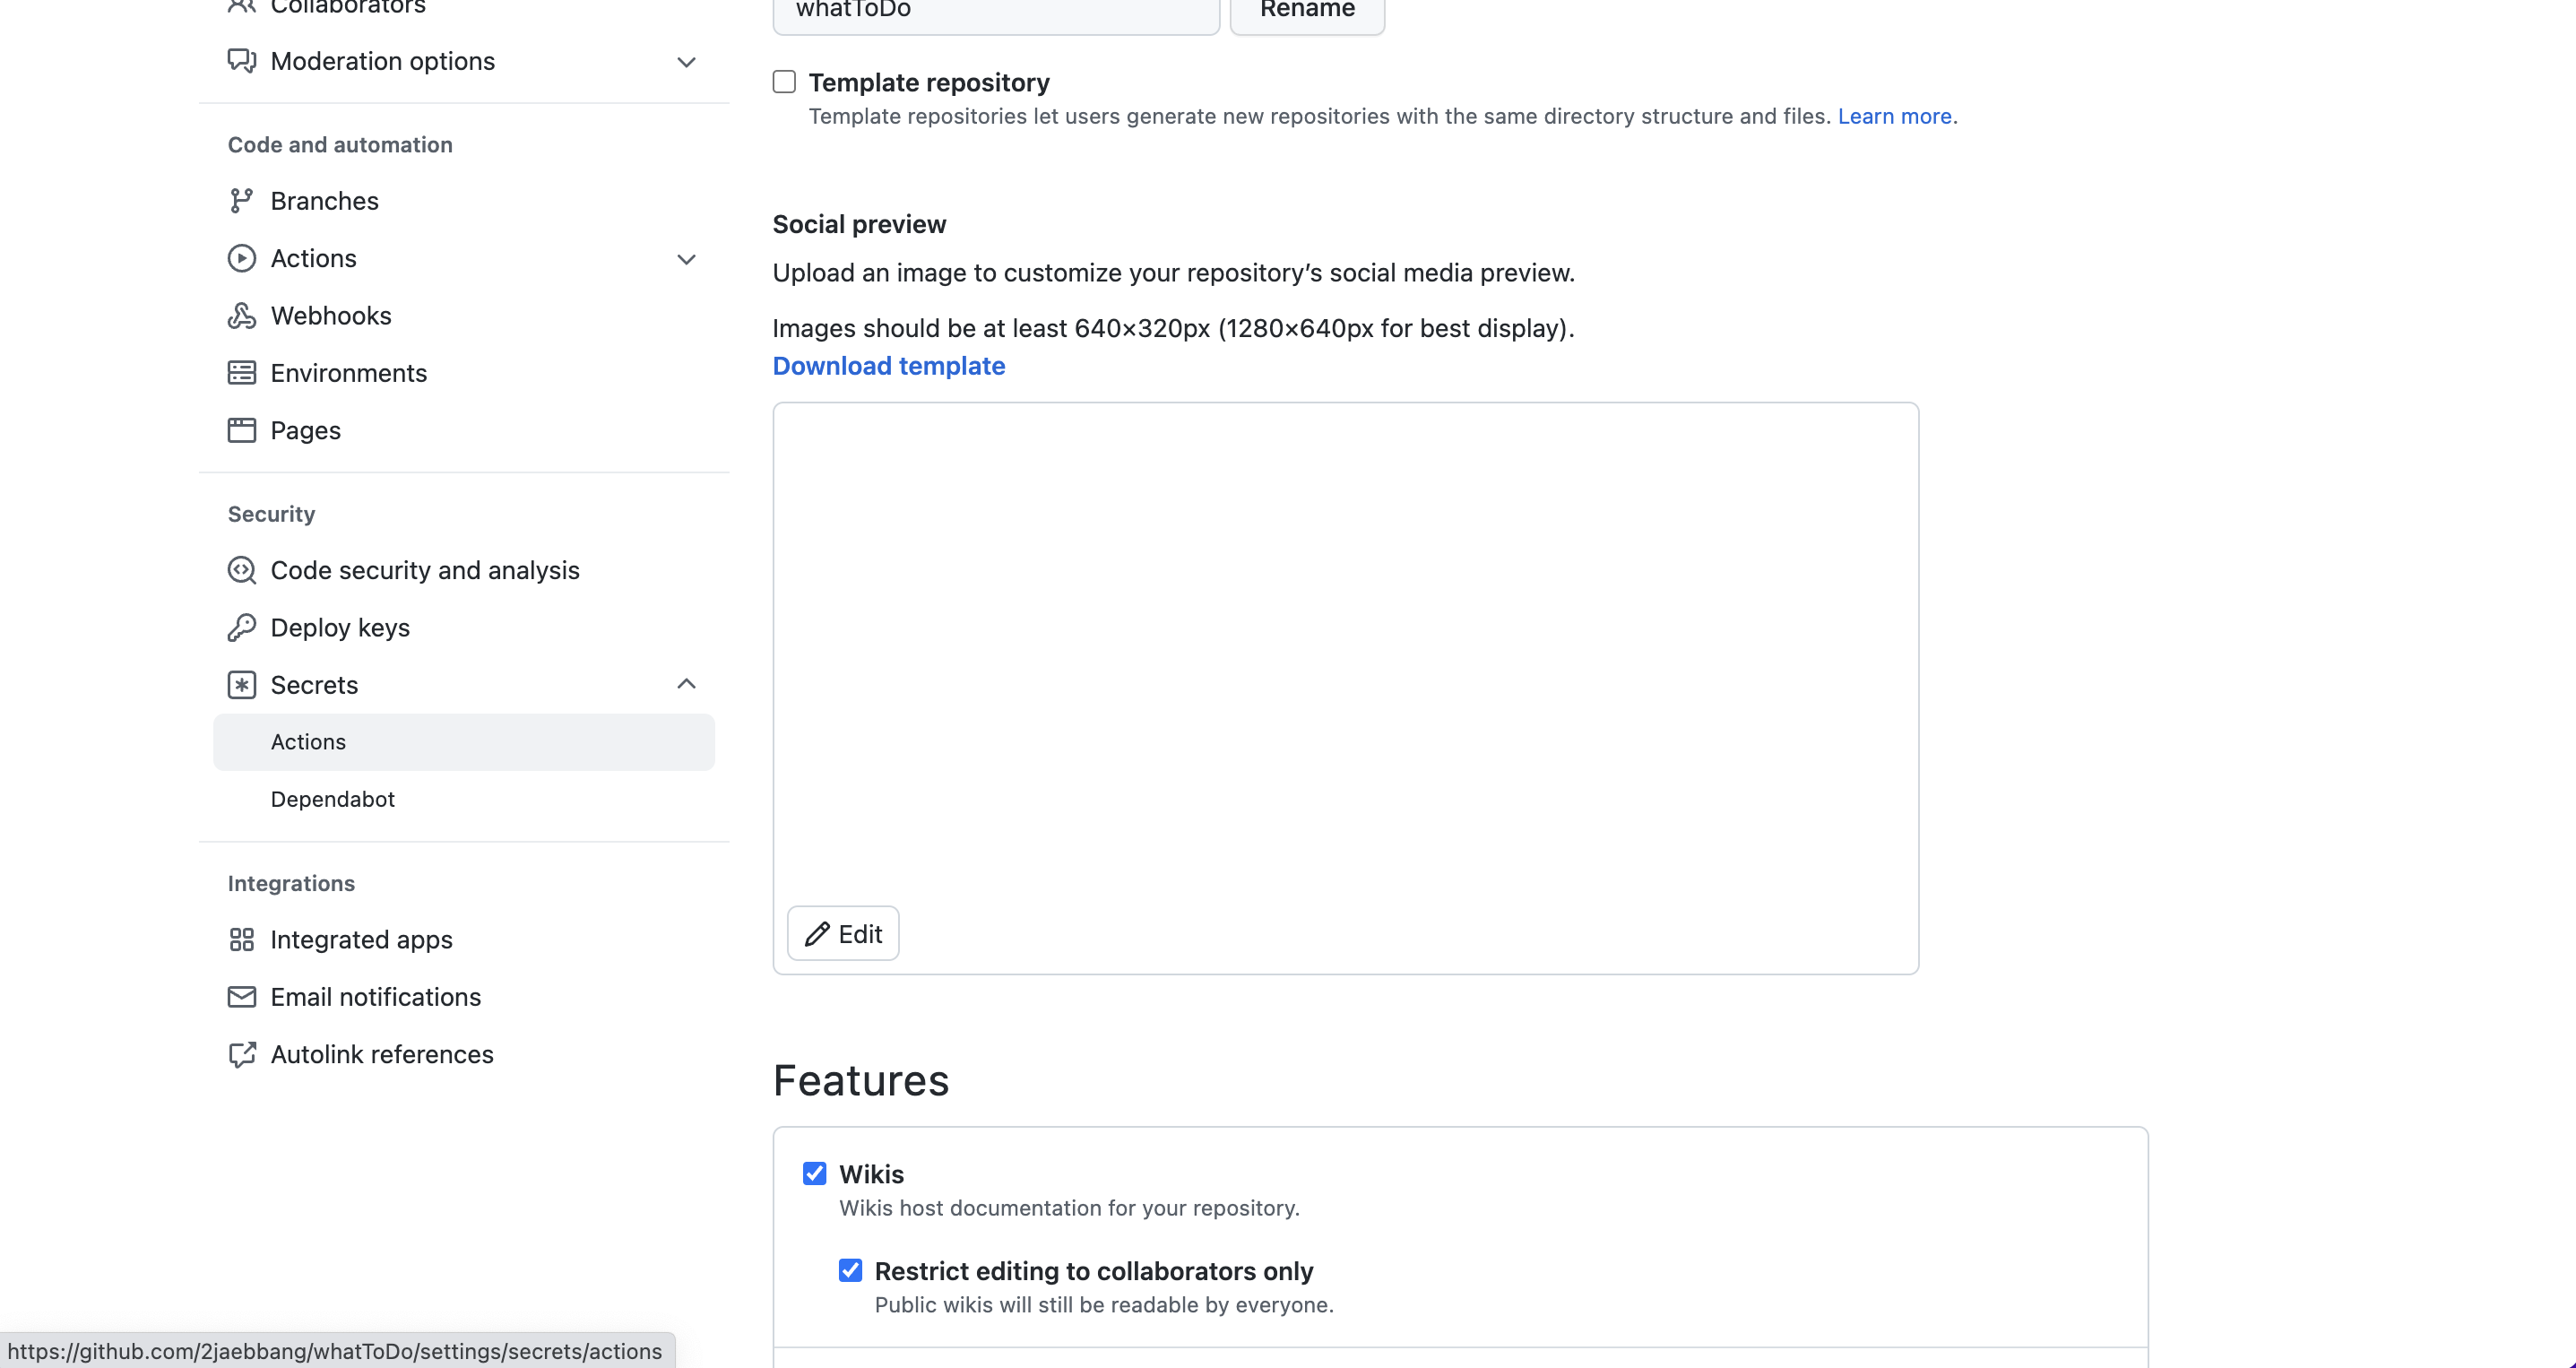Click the Download template link
Image resolution: width=2576 pixels, height=1368 pixels.
(x=888, y=366)
